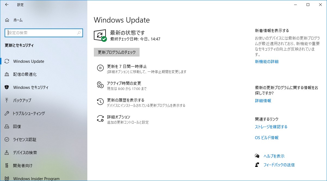The width and height of the screenshot is (327, 181).
Task: Click the 設定の検索 search field
Action: [x=44, y=33]
